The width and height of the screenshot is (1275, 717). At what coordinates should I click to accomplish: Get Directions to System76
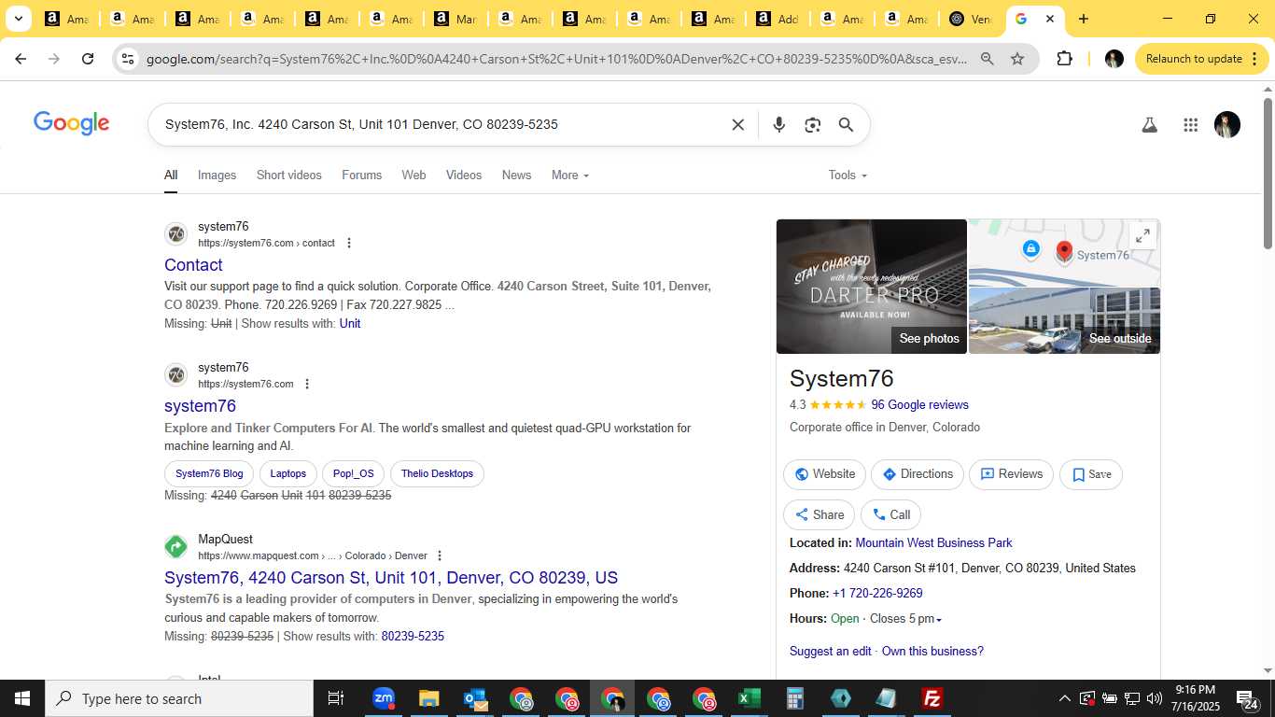(x=917, y=474)
